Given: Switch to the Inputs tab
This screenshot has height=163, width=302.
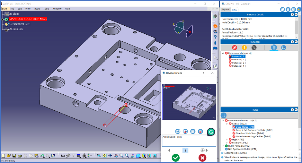Looking at the screenshot, I should point(226,9).
